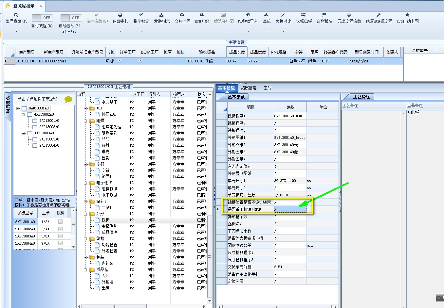Click the 集成 download icon

pyautogui.click(x=267, y=15)
